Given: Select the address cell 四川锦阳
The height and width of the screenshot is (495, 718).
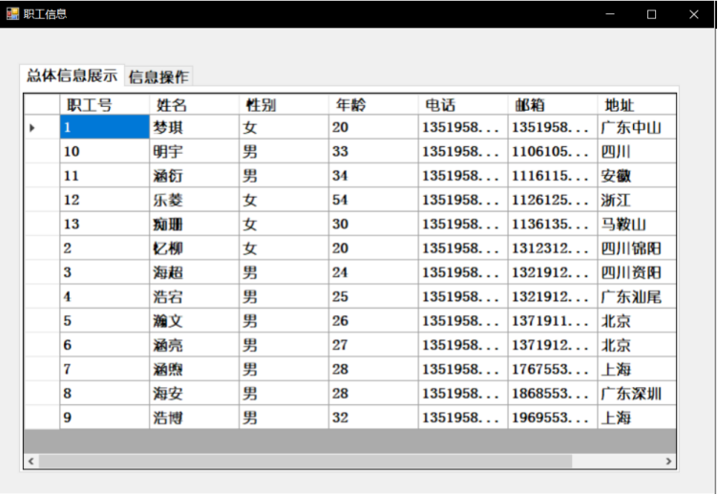Looking at the screenshot, I should click(x=637, y=247).
